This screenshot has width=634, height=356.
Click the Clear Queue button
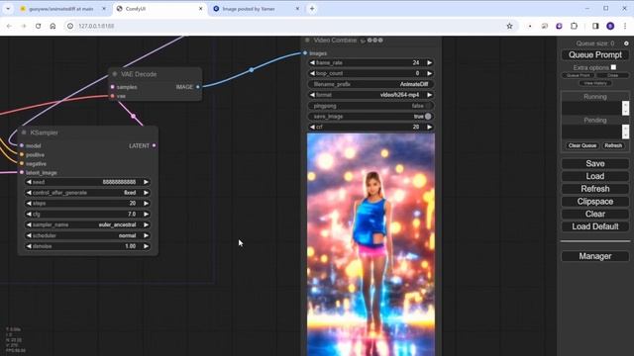[x=582, y=145]
